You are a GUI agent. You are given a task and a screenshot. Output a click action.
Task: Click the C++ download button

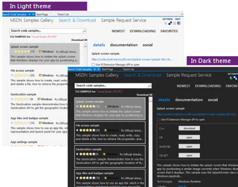point(189,128)
